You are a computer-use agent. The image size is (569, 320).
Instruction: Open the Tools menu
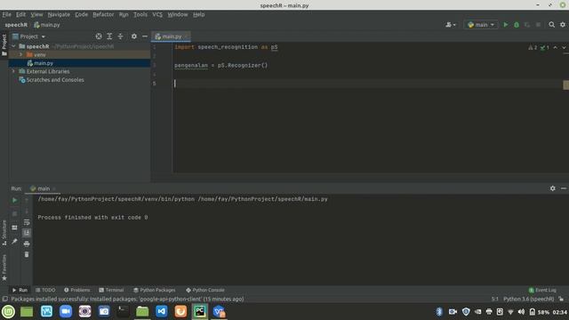(140, 14)
